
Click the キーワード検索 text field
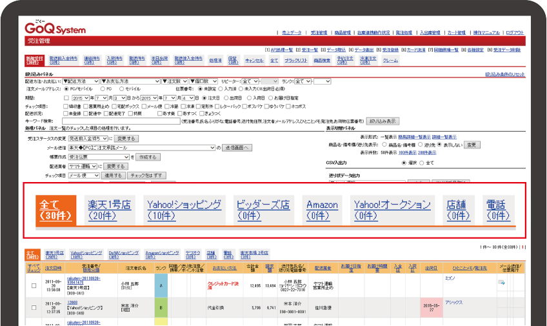(x=121, y=121)
